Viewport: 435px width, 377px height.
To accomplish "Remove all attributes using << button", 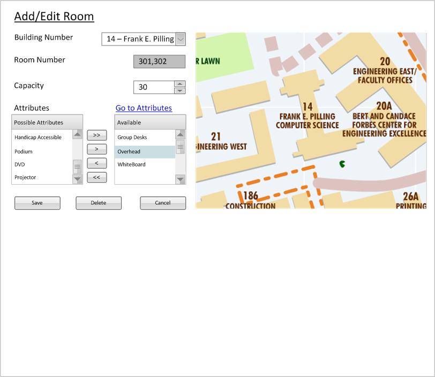I will (96, 177).
